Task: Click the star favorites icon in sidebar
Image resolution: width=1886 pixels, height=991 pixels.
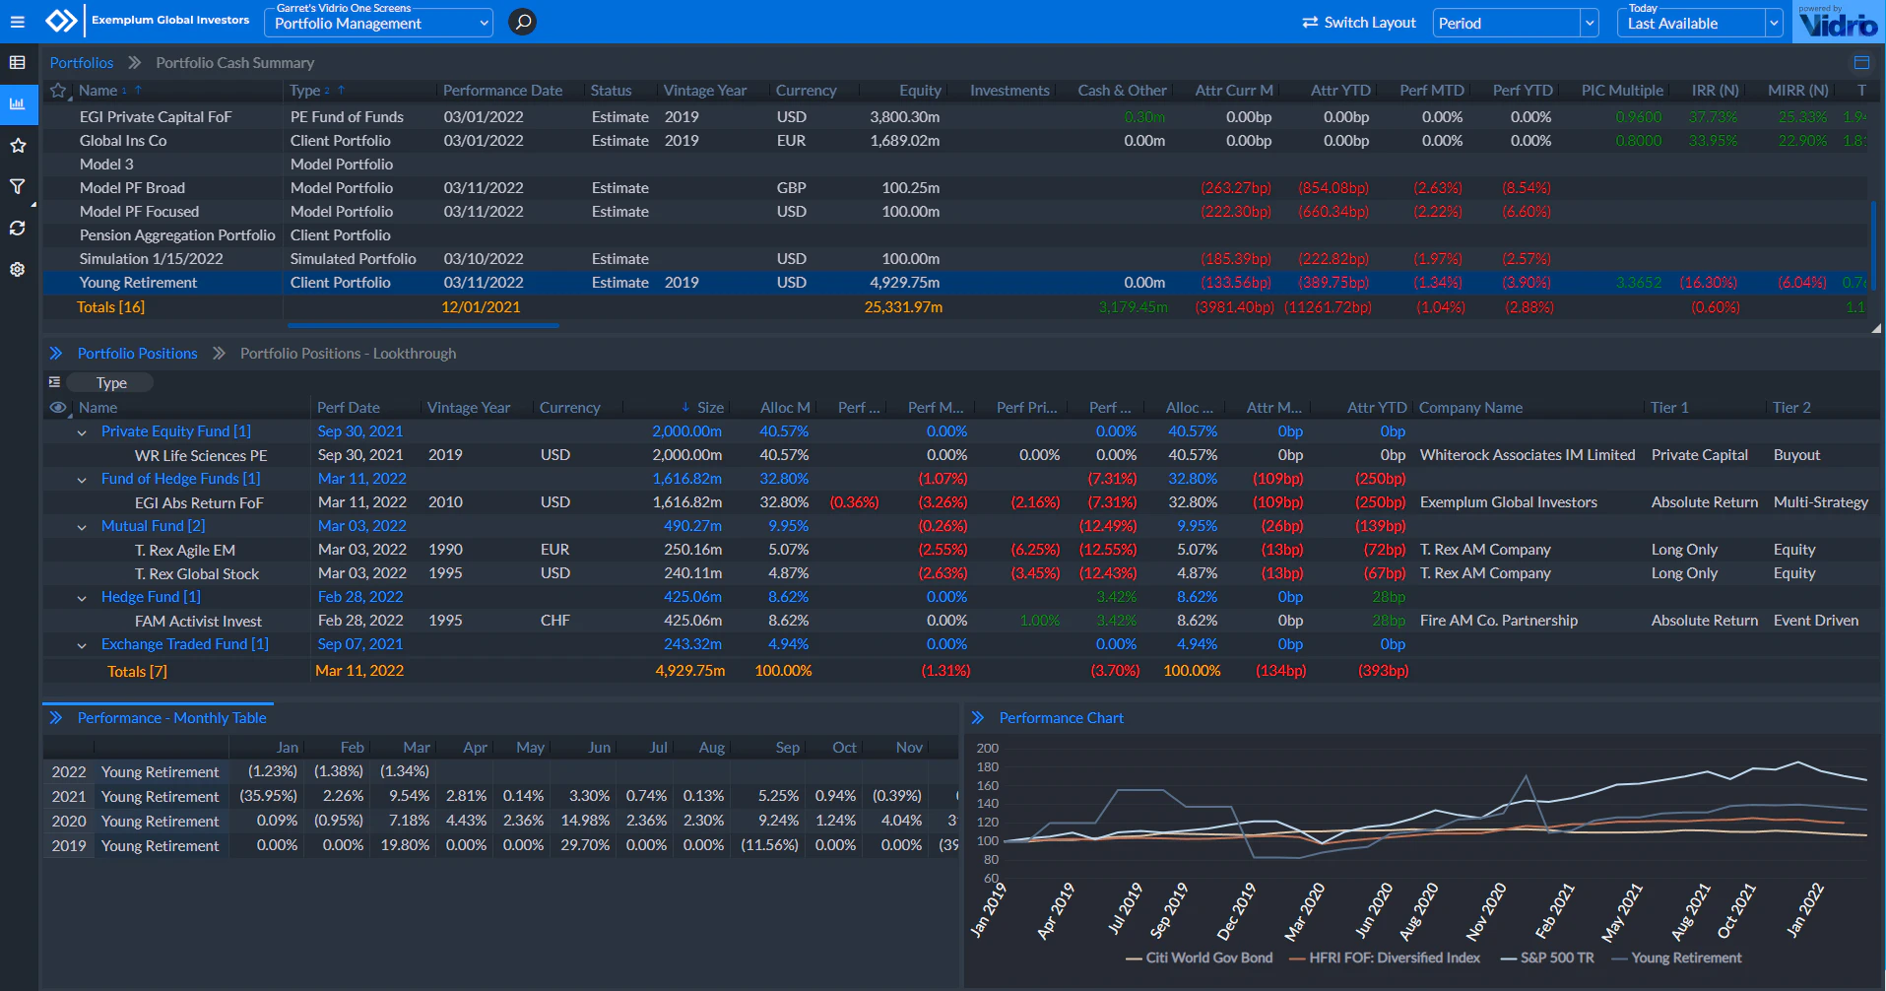Action: tap(18, 145)
